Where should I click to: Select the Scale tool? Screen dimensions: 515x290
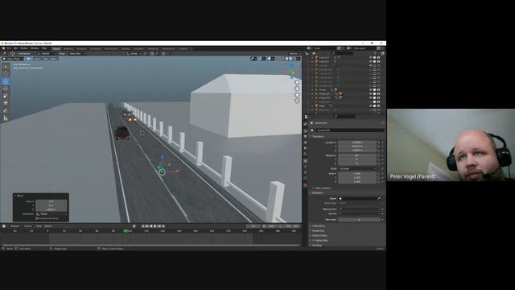[6, 96]
